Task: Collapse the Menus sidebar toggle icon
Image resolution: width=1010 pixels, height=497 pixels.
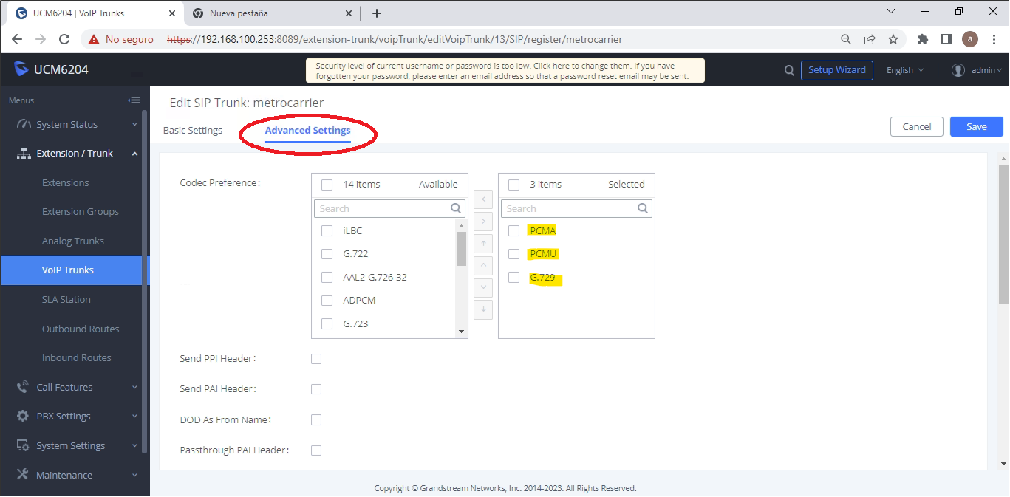Action: pyautogui.click(x=134, y=100)
